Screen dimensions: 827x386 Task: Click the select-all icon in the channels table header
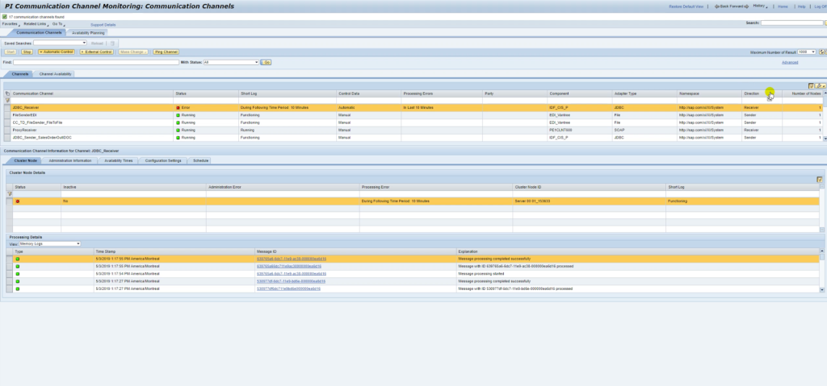[7, 93]
